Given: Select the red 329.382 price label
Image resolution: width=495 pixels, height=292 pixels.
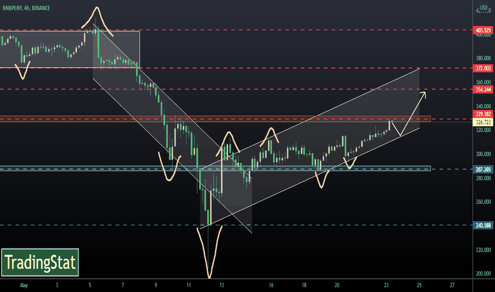Looking at the screenshot, I should point(483,114).
